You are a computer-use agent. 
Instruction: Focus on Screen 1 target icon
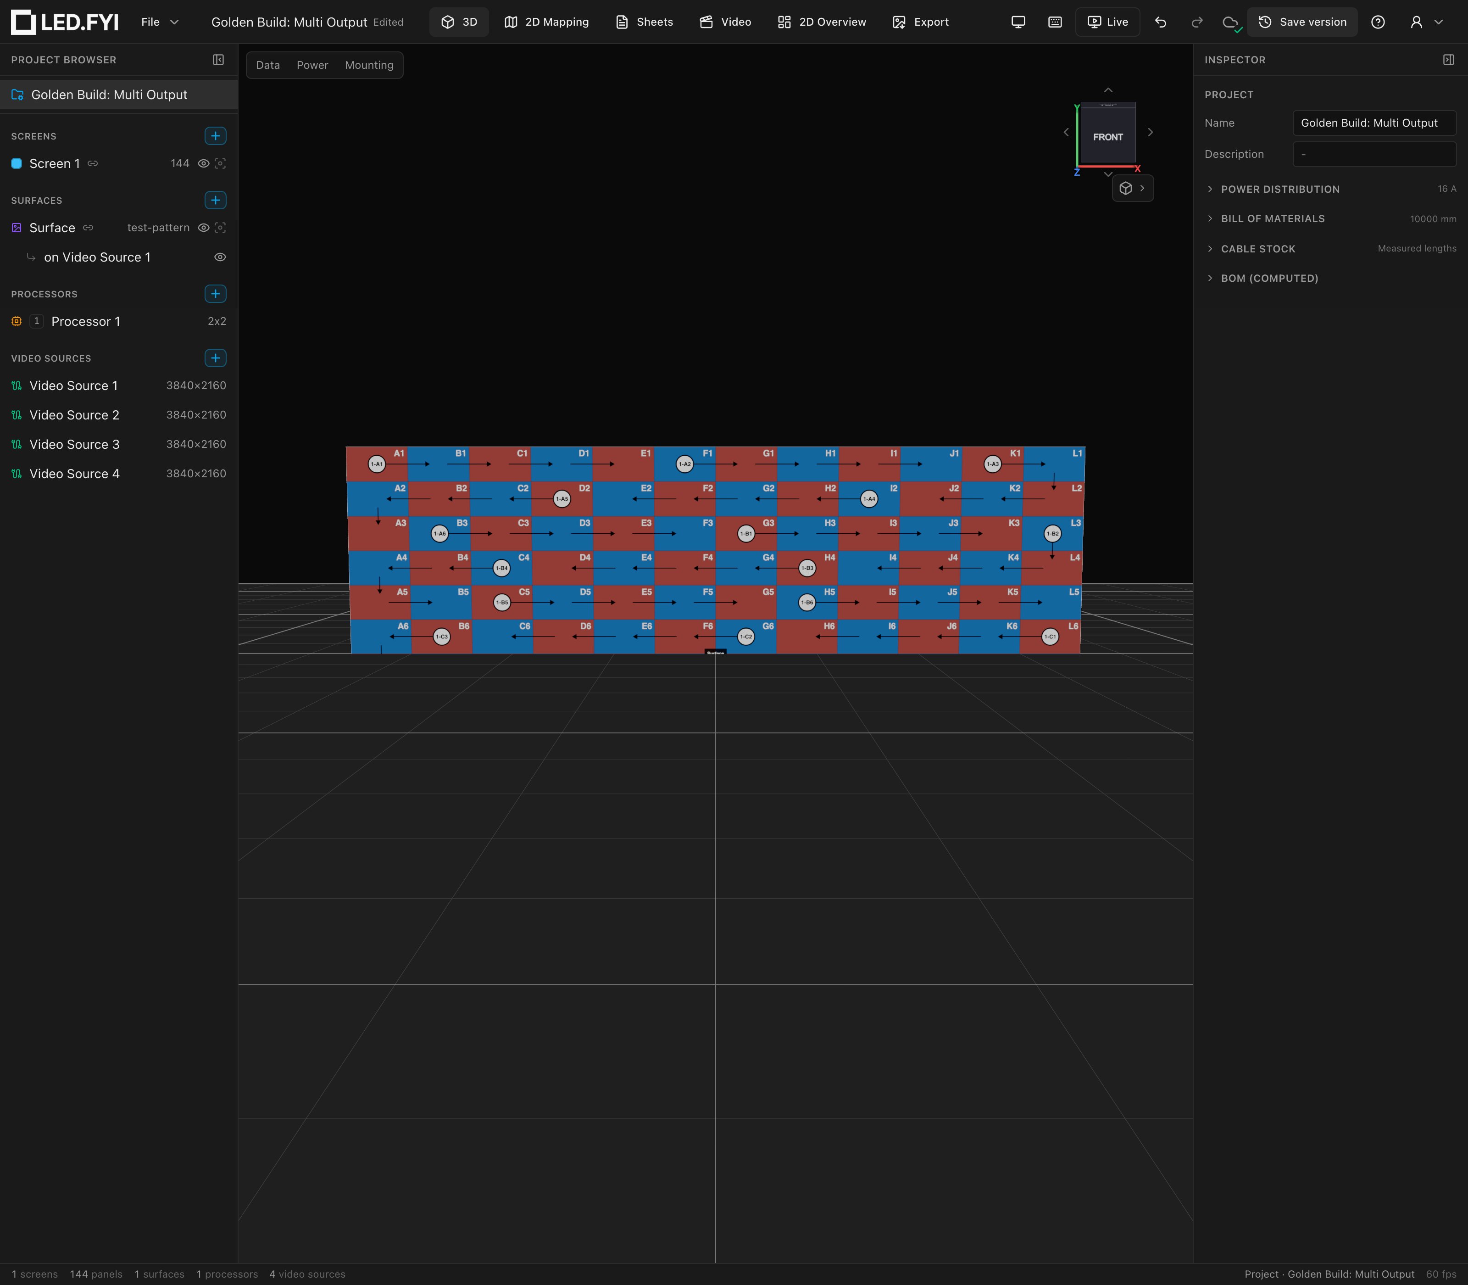tap(221, 163)
